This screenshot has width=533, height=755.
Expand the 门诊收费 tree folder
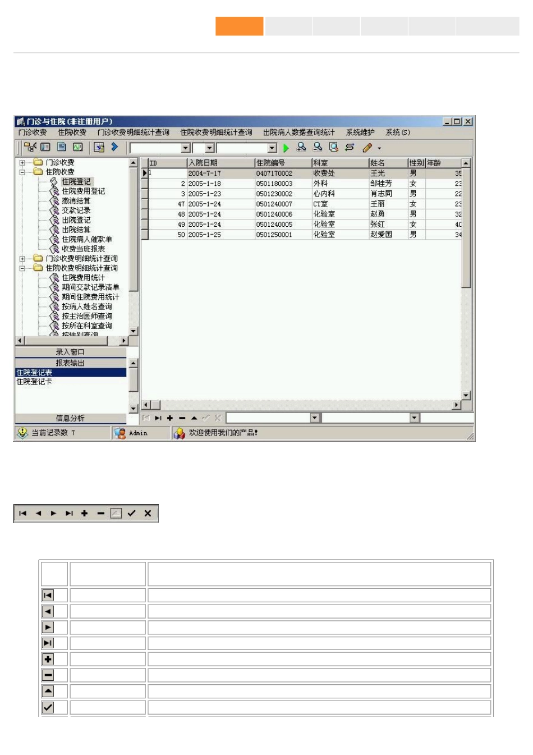pyautogui.click(x=22, y=163)
